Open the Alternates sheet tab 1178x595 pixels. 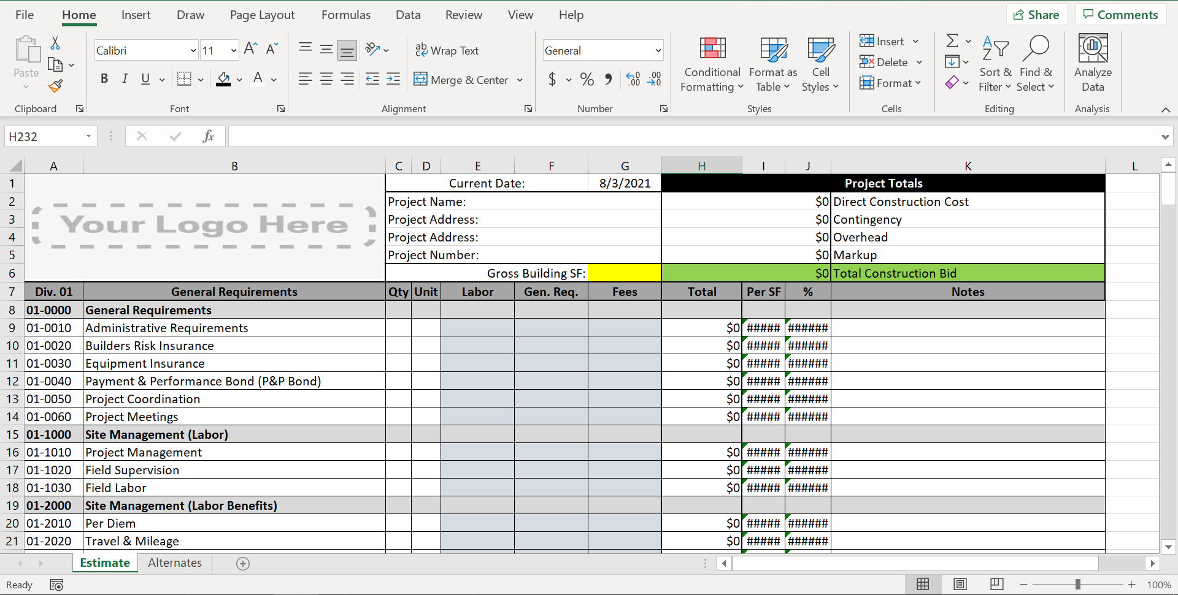174,563
